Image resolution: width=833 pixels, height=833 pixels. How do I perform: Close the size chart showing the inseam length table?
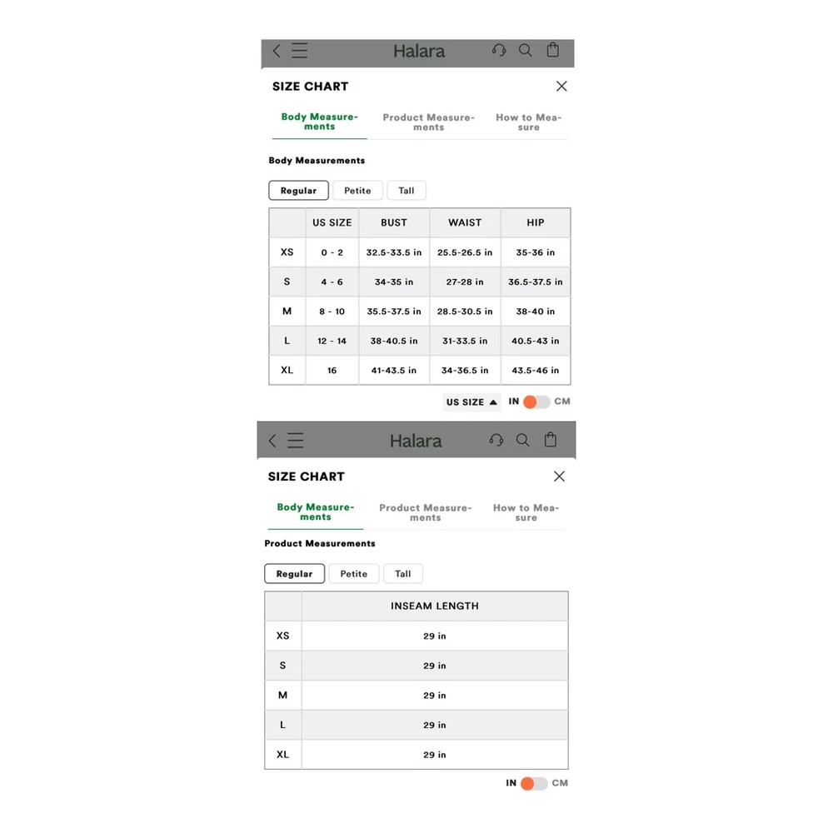click(559, 476)
